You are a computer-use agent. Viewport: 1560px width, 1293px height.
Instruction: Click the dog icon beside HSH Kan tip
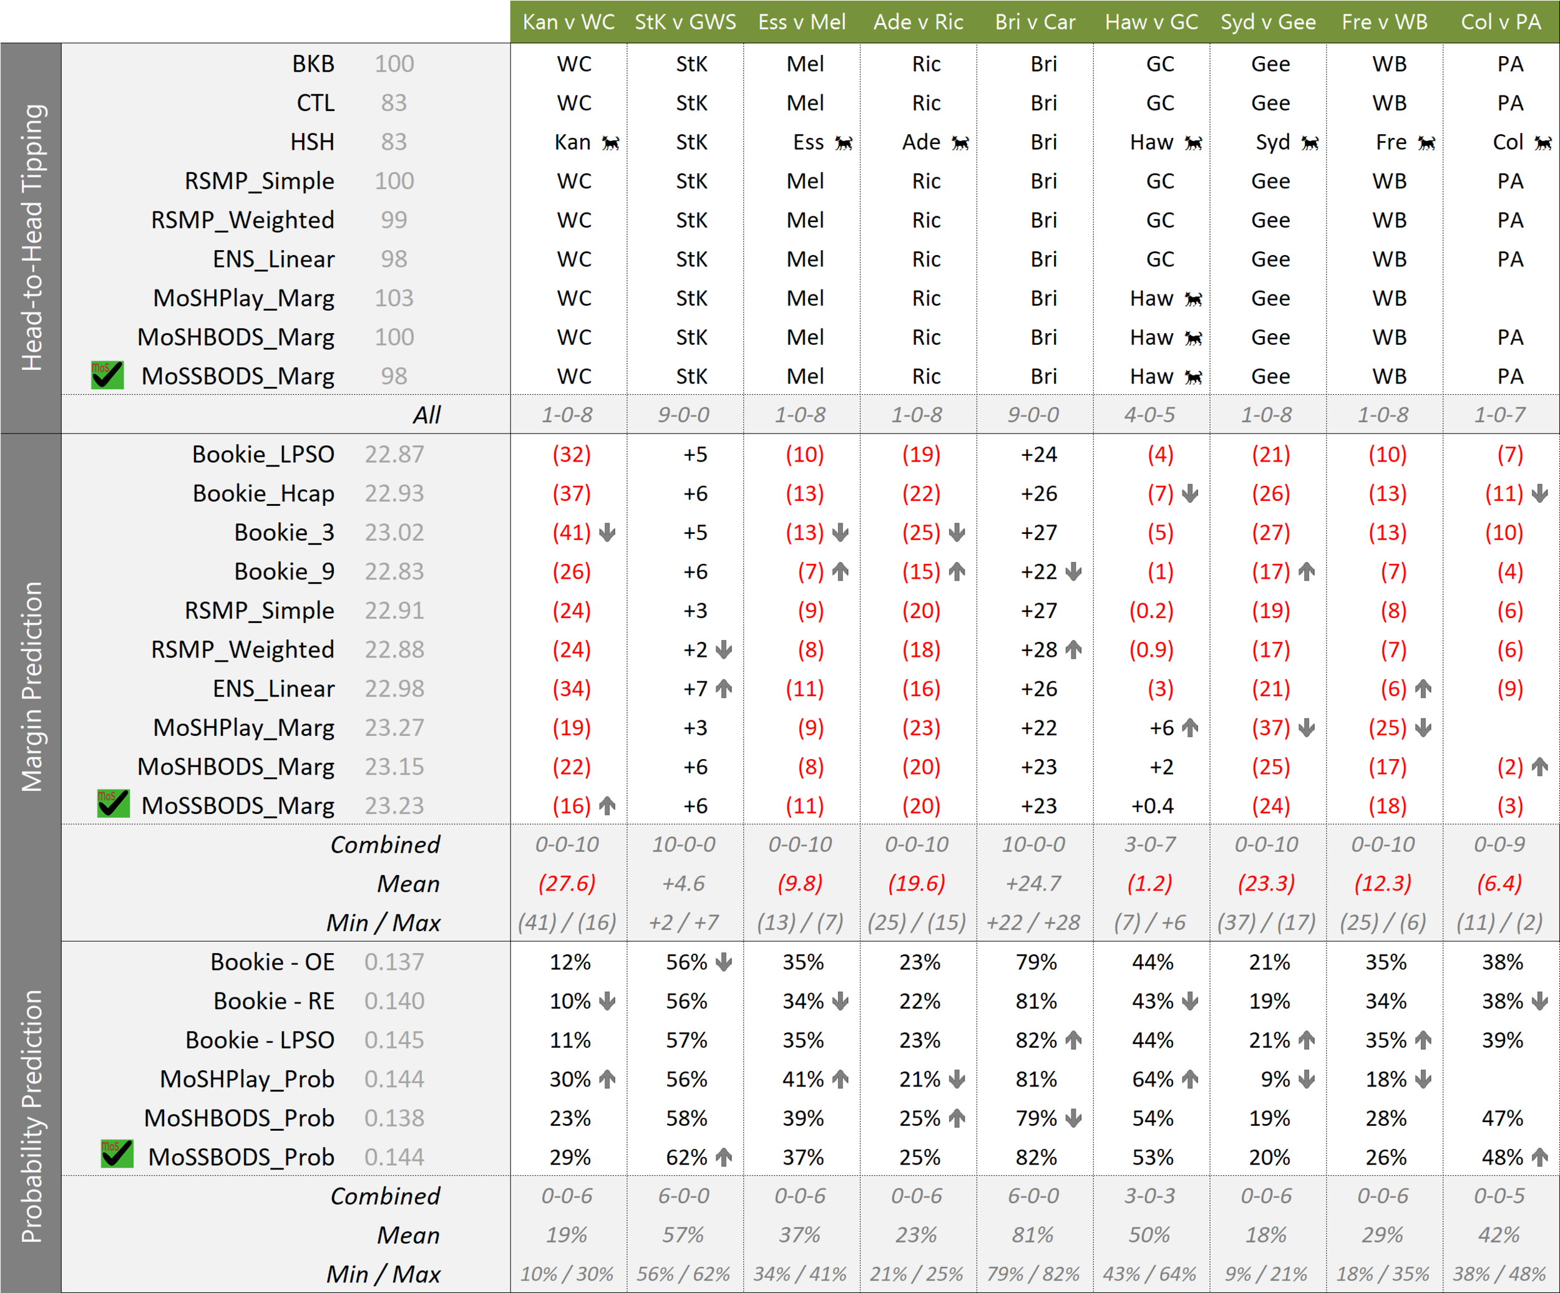(611, 143)
